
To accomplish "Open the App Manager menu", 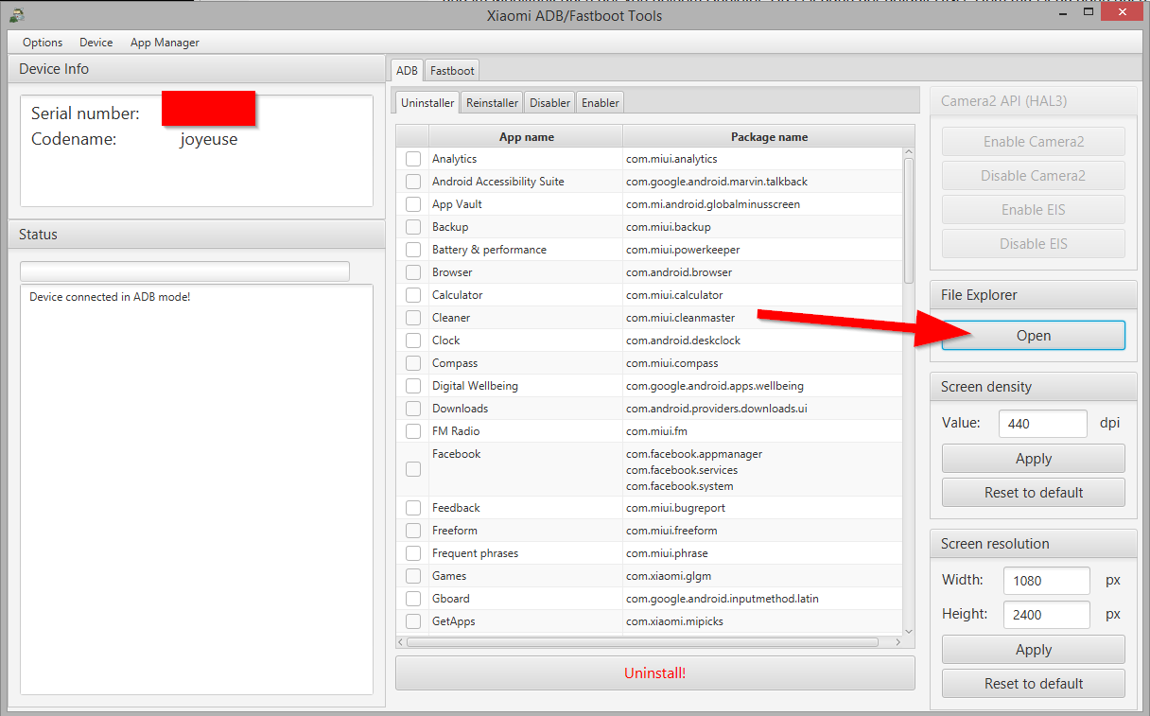I will pos(165,43).
